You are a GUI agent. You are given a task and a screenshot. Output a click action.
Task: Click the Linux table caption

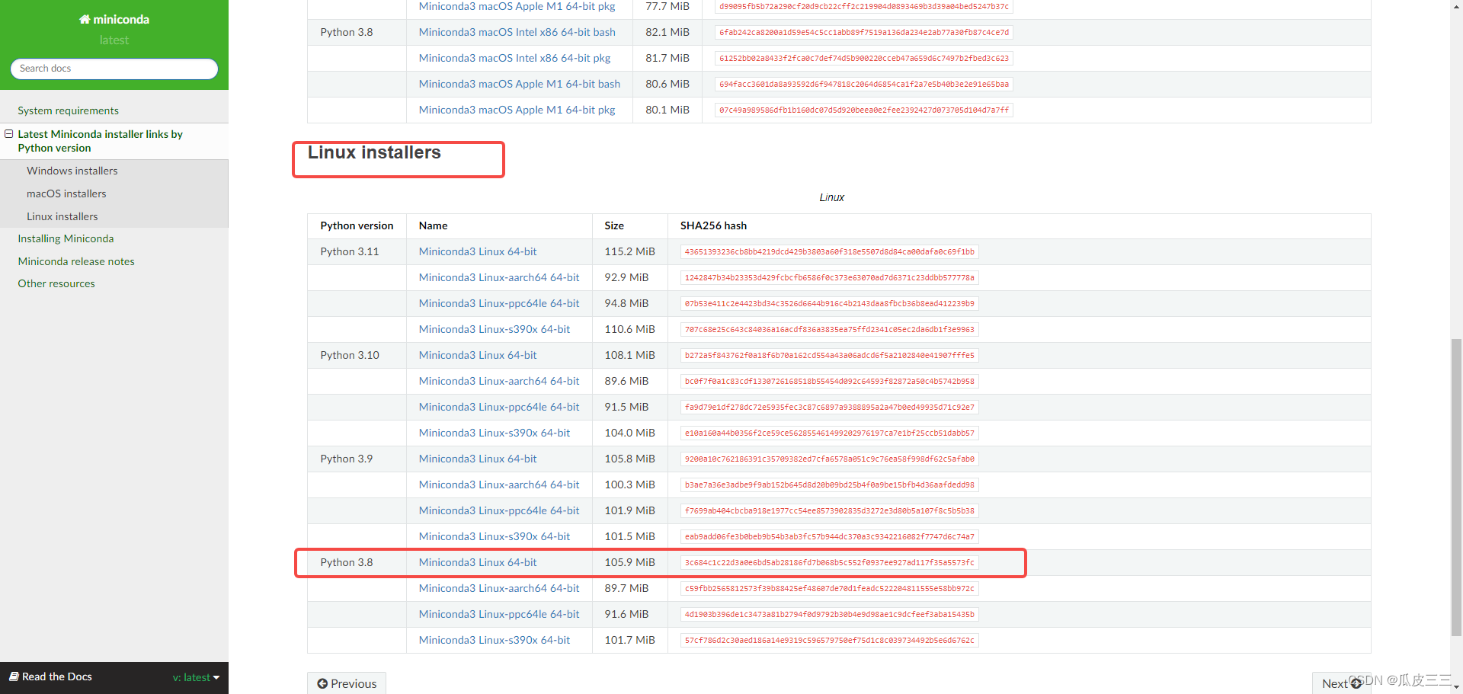(x=831, y=197)
